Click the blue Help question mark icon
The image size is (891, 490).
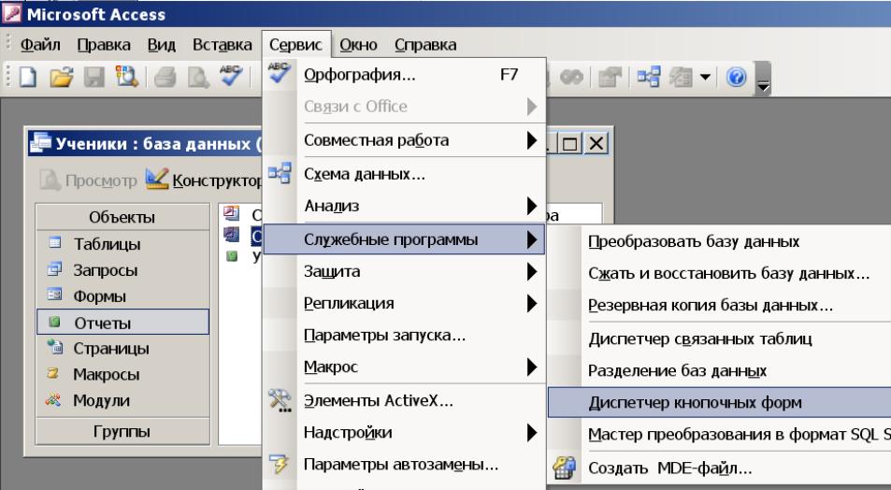coord(736,77)
